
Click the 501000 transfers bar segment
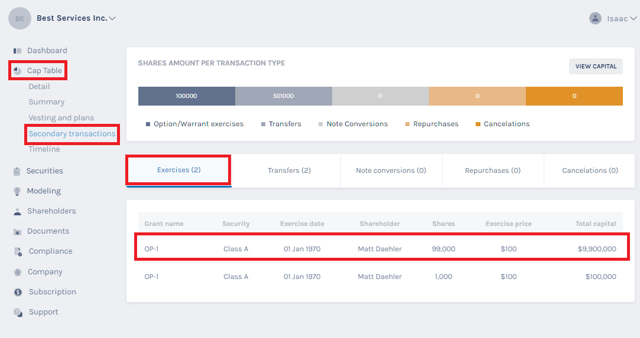(x=283, y=96)
